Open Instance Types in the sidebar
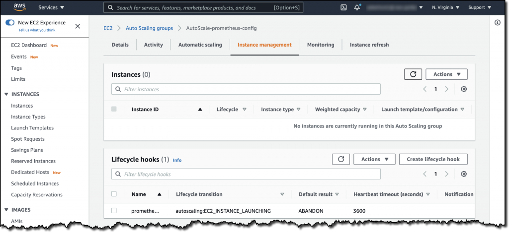 point(28,117)
